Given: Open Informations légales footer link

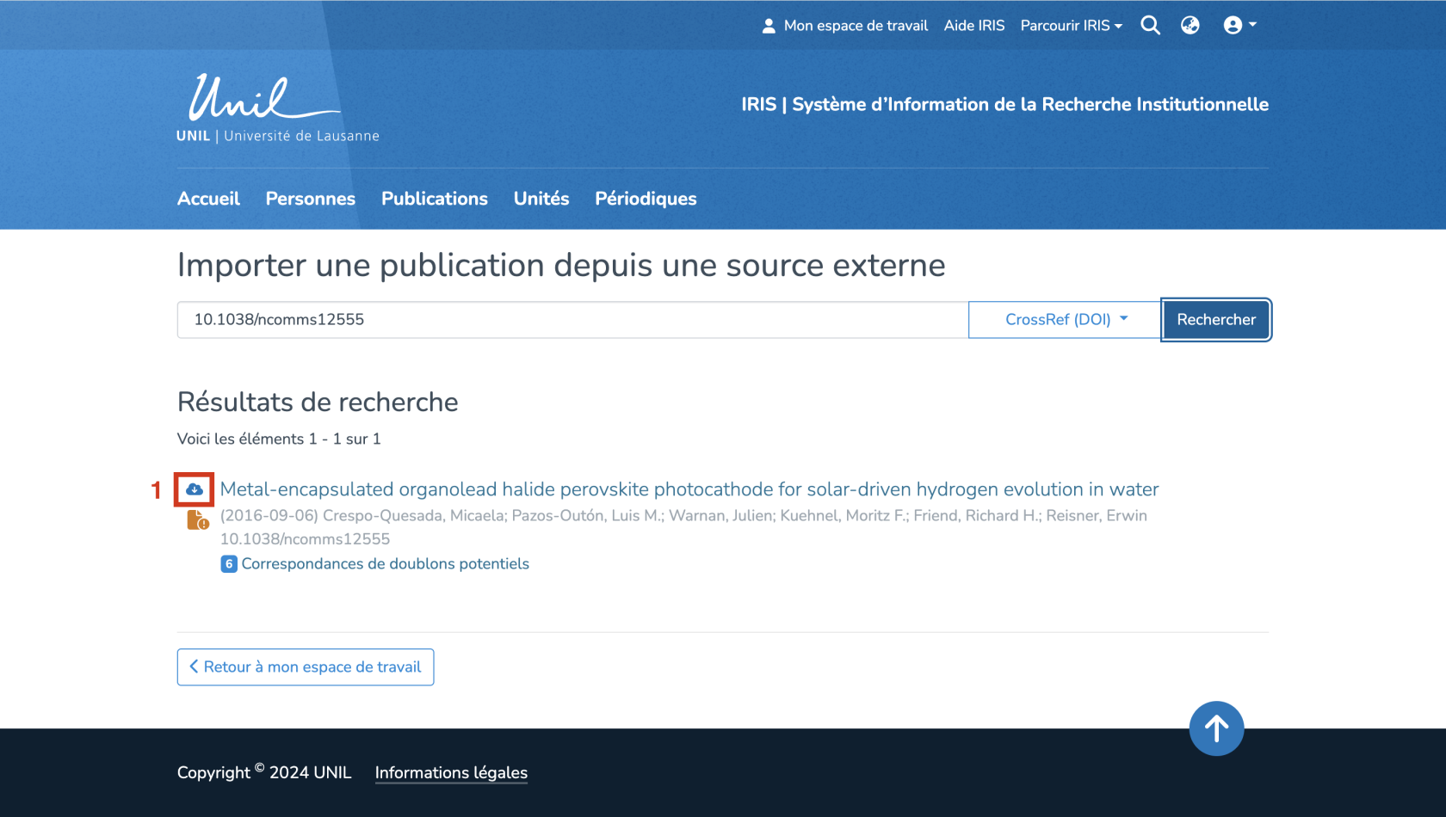Looking at the screenshot, I should [x=451, y=773].
